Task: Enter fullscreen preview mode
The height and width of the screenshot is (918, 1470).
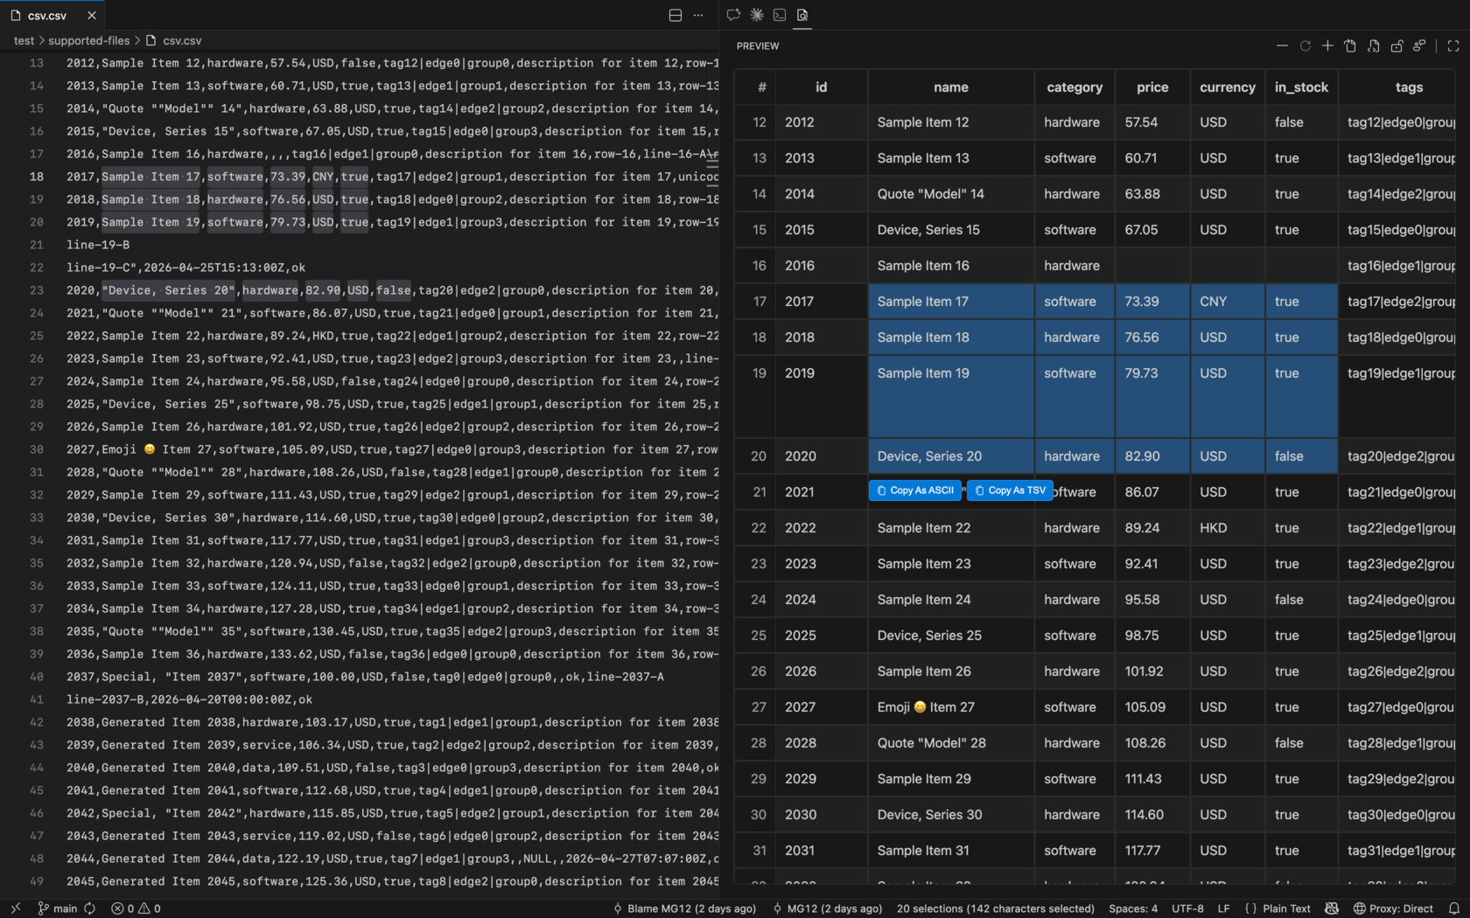Action: coord(1453,45)
